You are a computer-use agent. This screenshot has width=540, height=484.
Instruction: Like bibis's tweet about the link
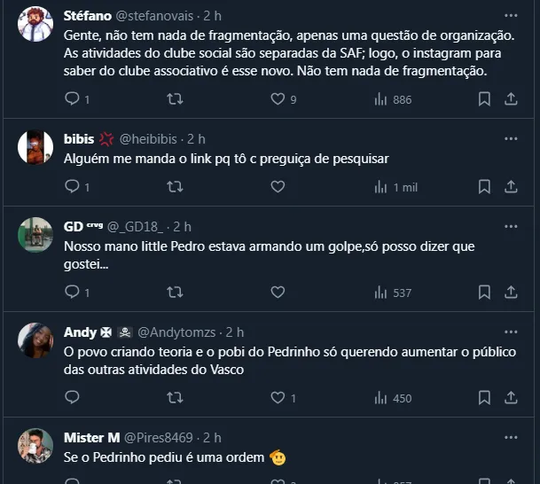tap(278, 187)
